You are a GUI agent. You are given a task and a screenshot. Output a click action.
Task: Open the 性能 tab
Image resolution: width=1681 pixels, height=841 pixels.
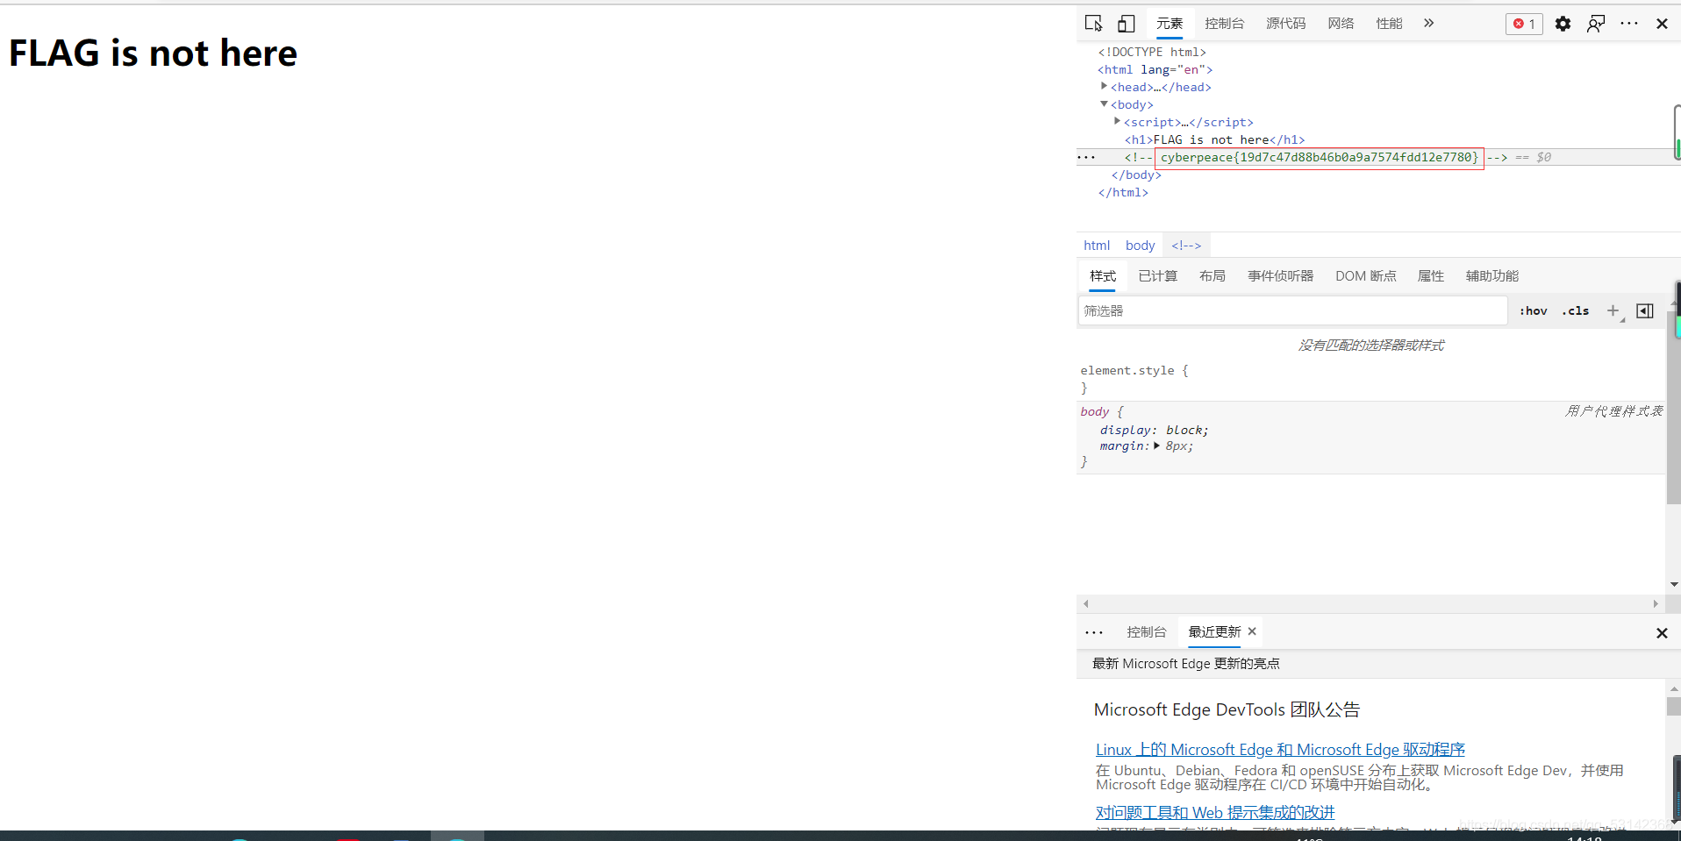(x=1389, y=24)
